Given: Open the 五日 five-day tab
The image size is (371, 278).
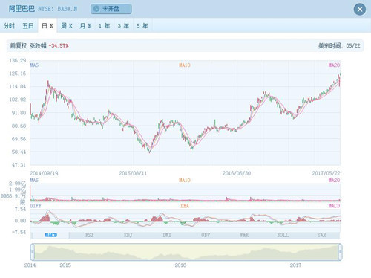Looking at the screenshot, I should [28, 25].
